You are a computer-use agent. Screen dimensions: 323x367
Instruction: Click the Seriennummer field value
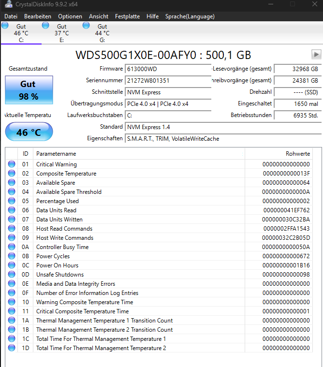[168, 81]
